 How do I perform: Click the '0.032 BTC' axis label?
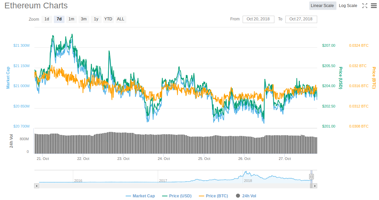tap(358, 66)
